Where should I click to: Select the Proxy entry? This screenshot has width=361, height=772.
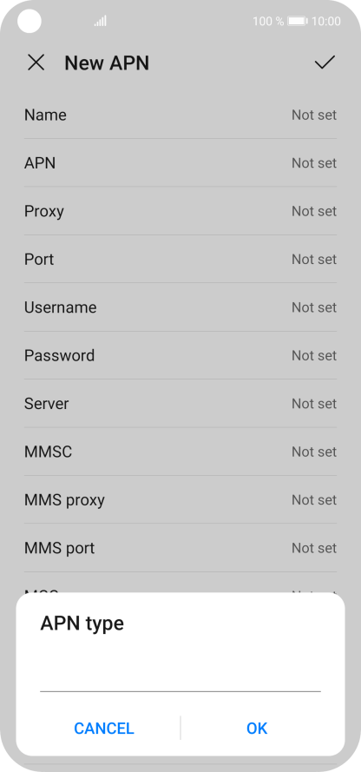[x=180, y=211]
